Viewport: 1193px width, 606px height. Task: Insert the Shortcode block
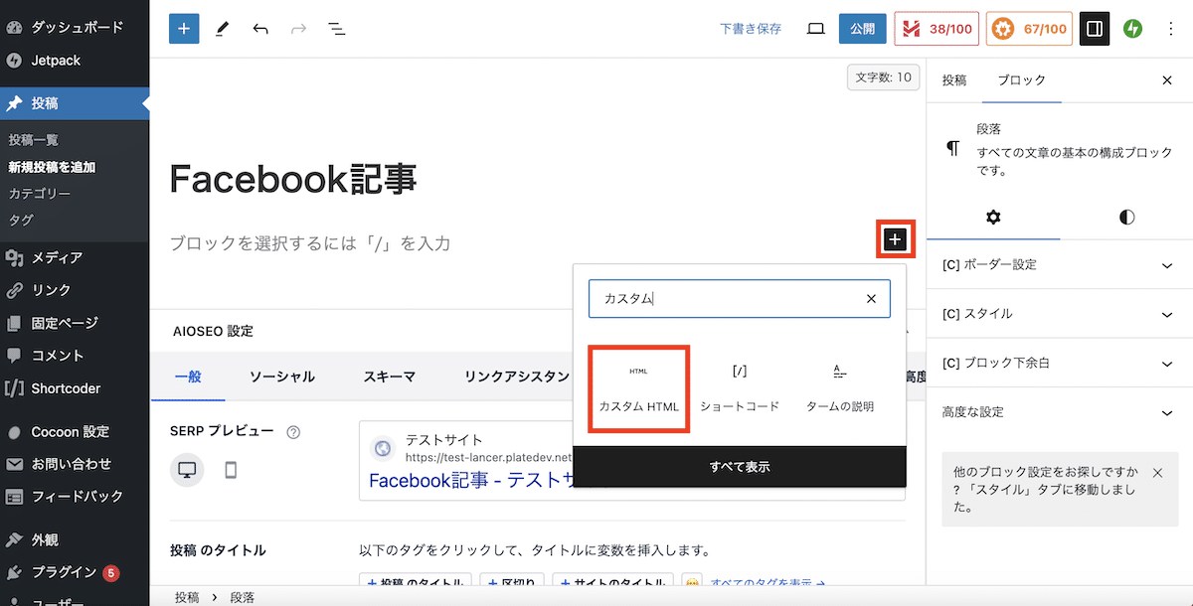tap(739, 388)
